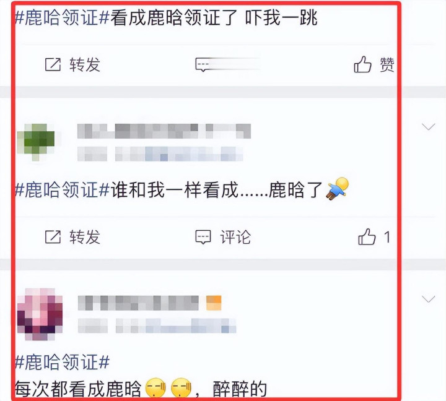
Task: Open the pink pixelated avatar profile
Action: pyautogui.click(x=40, y=314)
